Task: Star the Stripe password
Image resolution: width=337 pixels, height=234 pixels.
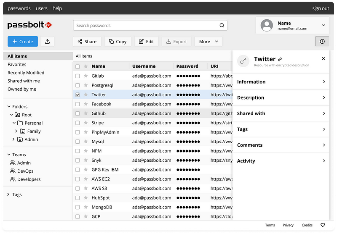Action: pyautogui.click(x=86, y=123)
